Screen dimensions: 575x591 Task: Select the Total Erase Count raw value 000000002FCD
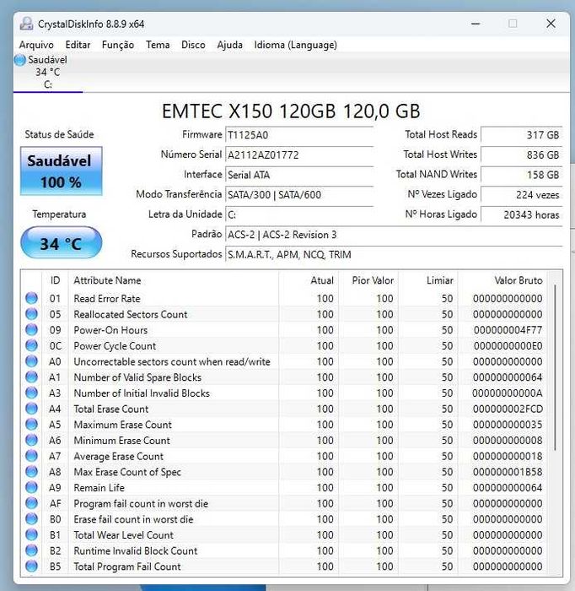coord(508,409)
